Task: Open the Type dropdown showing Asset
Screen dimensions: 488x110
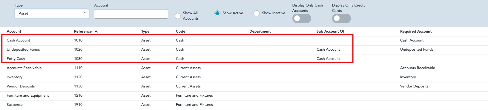Action: click(52, 14)
